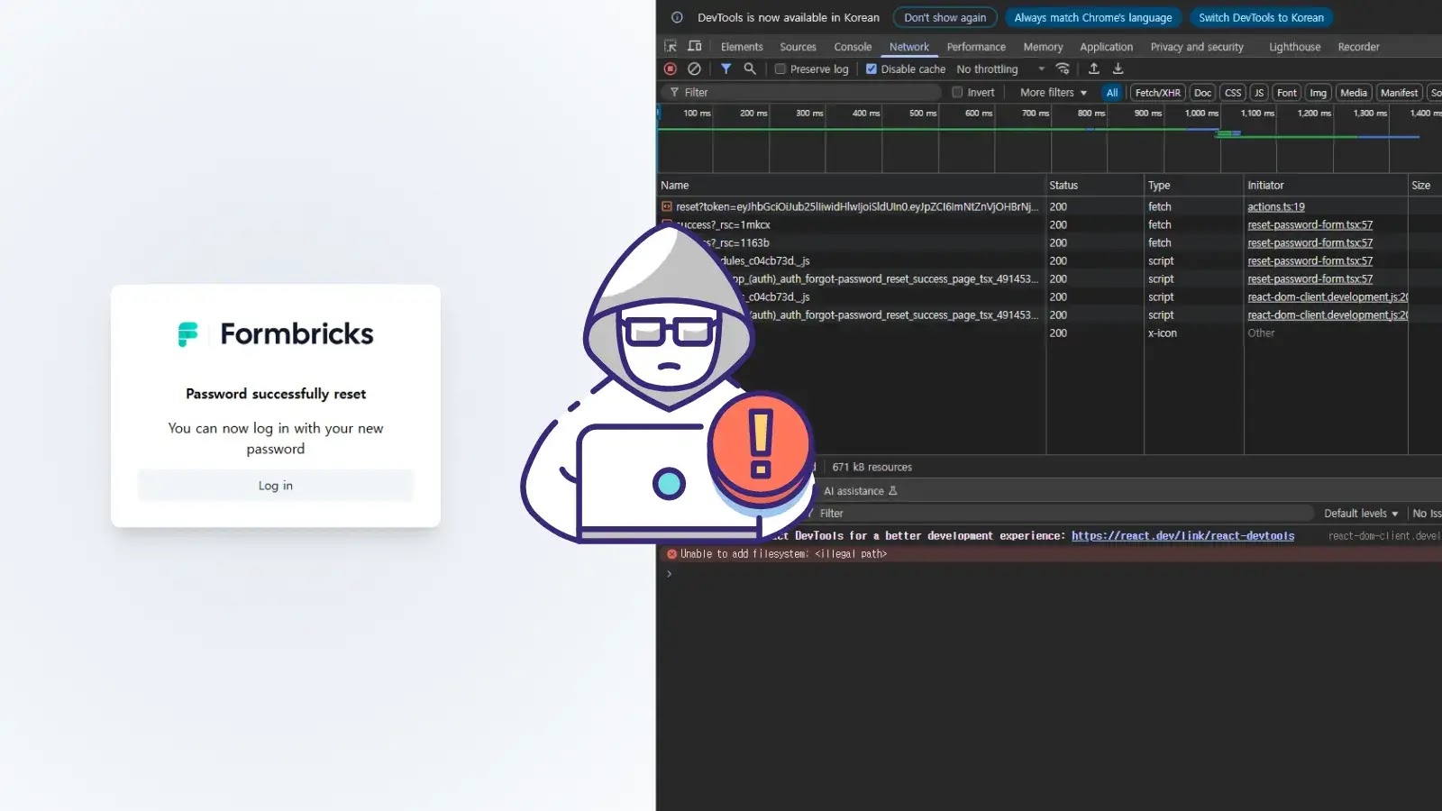Select the Fetch/XHR request filter
Screen dimensions: 1442x811
[1158, 92]
